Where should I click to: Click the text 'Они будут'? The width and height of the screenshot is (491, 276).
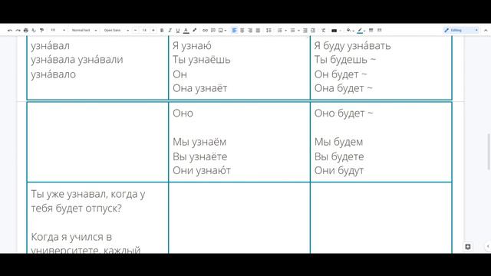[x=339, y=170]
